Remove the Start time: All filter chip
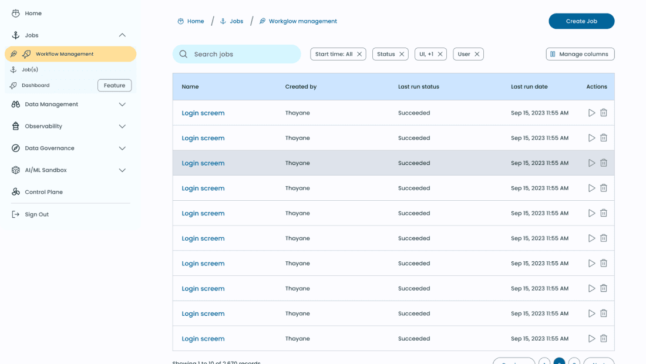This screenshot has width=646, height=364. [359, 54]
